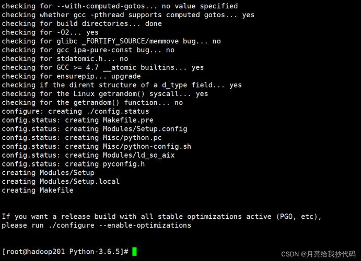This screenshot has height=261, width=361.
Task: Click line 'configure: creating ./config.status'
Action: click(x=75, y=111)
